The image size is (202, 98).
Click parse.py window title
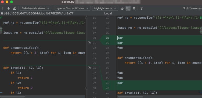coord(68,2)
